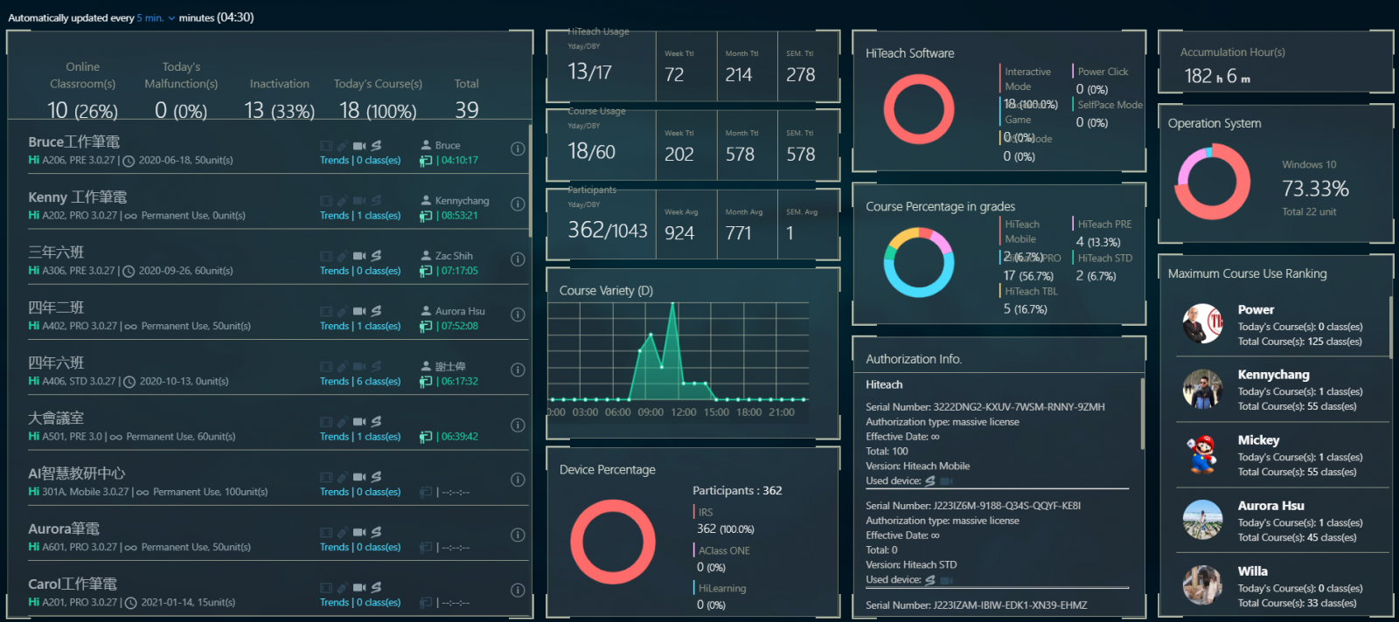
Task: Click the Course Usage value 18/60
Action: (592, 151)
